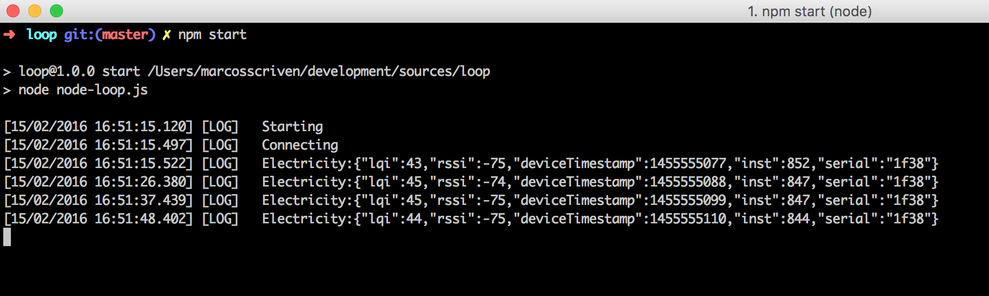Click the git:(master) branch indicator
This screenshot has width=989, height=296.
pyautogui.click(x=109, y=35)
